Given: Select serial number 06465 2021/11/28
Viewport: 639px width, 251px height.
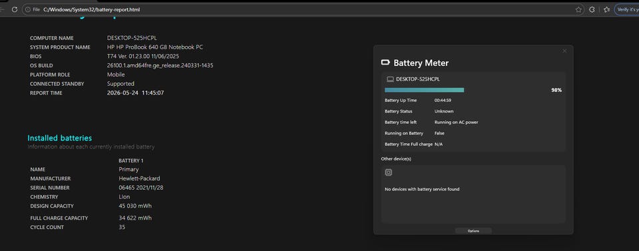Looking at the screenshot, I should point(141,188).
